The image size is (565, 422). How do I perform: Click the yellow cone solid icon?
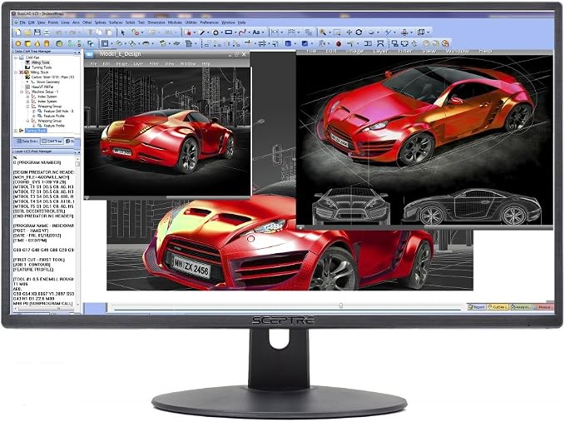tap(37, 43)
